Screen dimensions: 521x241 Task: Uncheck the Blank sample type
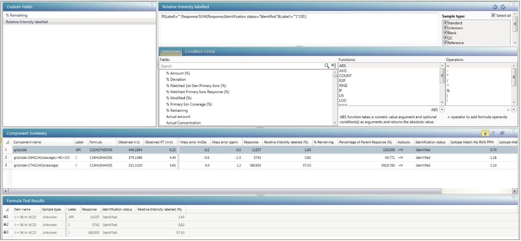click(x=445, y=33)
